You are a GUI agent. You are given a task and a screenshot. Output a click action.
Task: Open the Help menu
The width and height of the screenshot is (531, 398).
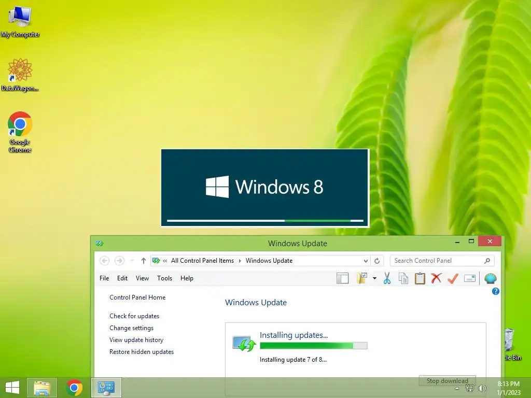187,278
